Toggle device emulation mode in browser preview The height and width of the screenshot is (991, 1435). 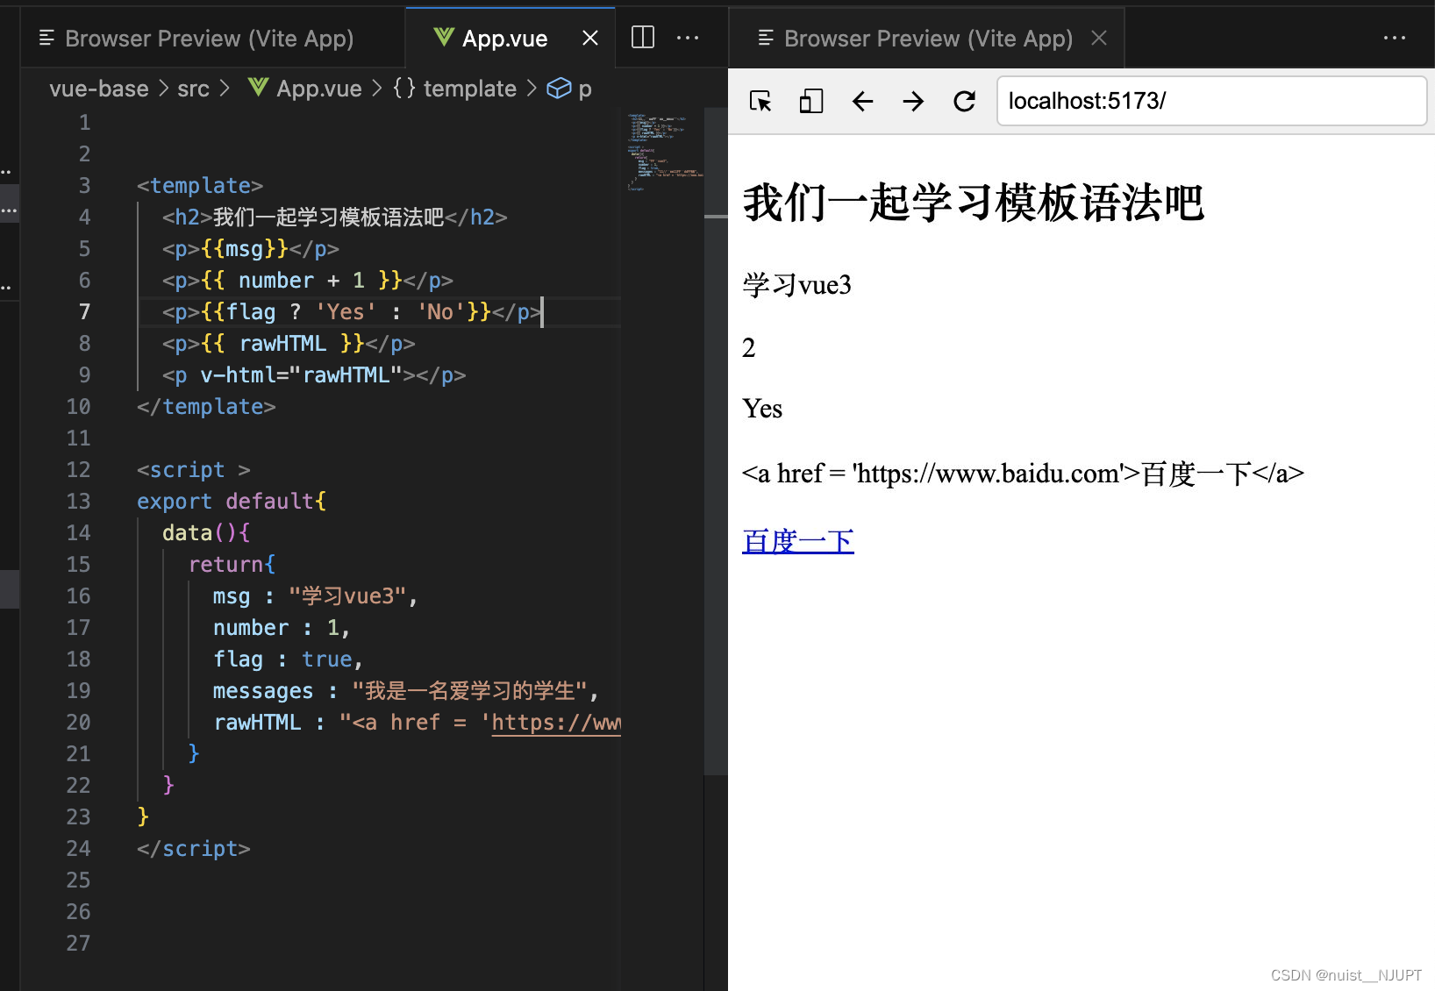tap(810, 101)
